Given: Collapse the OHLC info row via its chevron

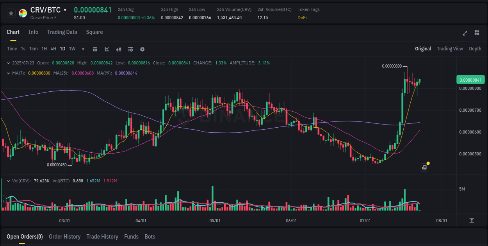Looking at the screenshot, I should tap(9, 62).
